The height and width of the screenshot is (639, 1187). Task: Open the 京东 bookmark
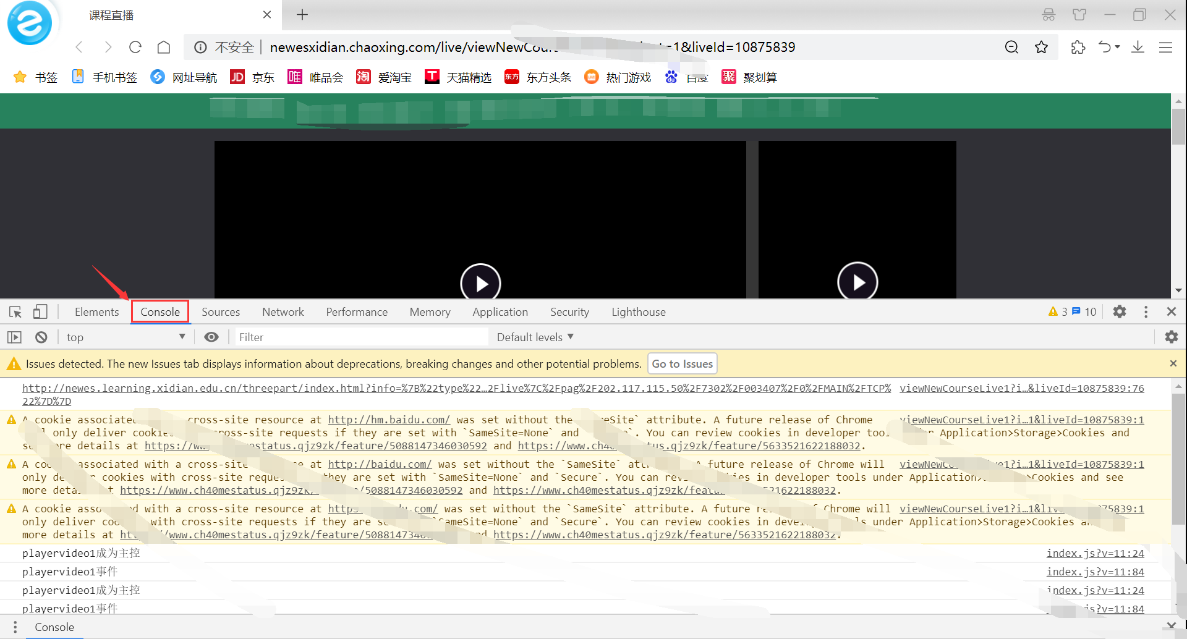tap(252, 77)
